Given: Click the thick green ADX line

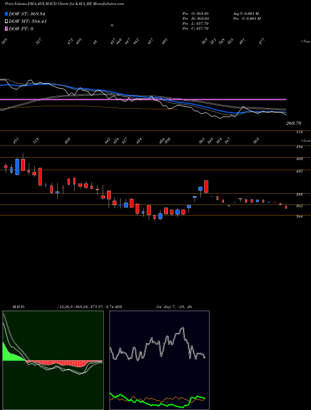Looking at the screenshot, I should (157, 400).
